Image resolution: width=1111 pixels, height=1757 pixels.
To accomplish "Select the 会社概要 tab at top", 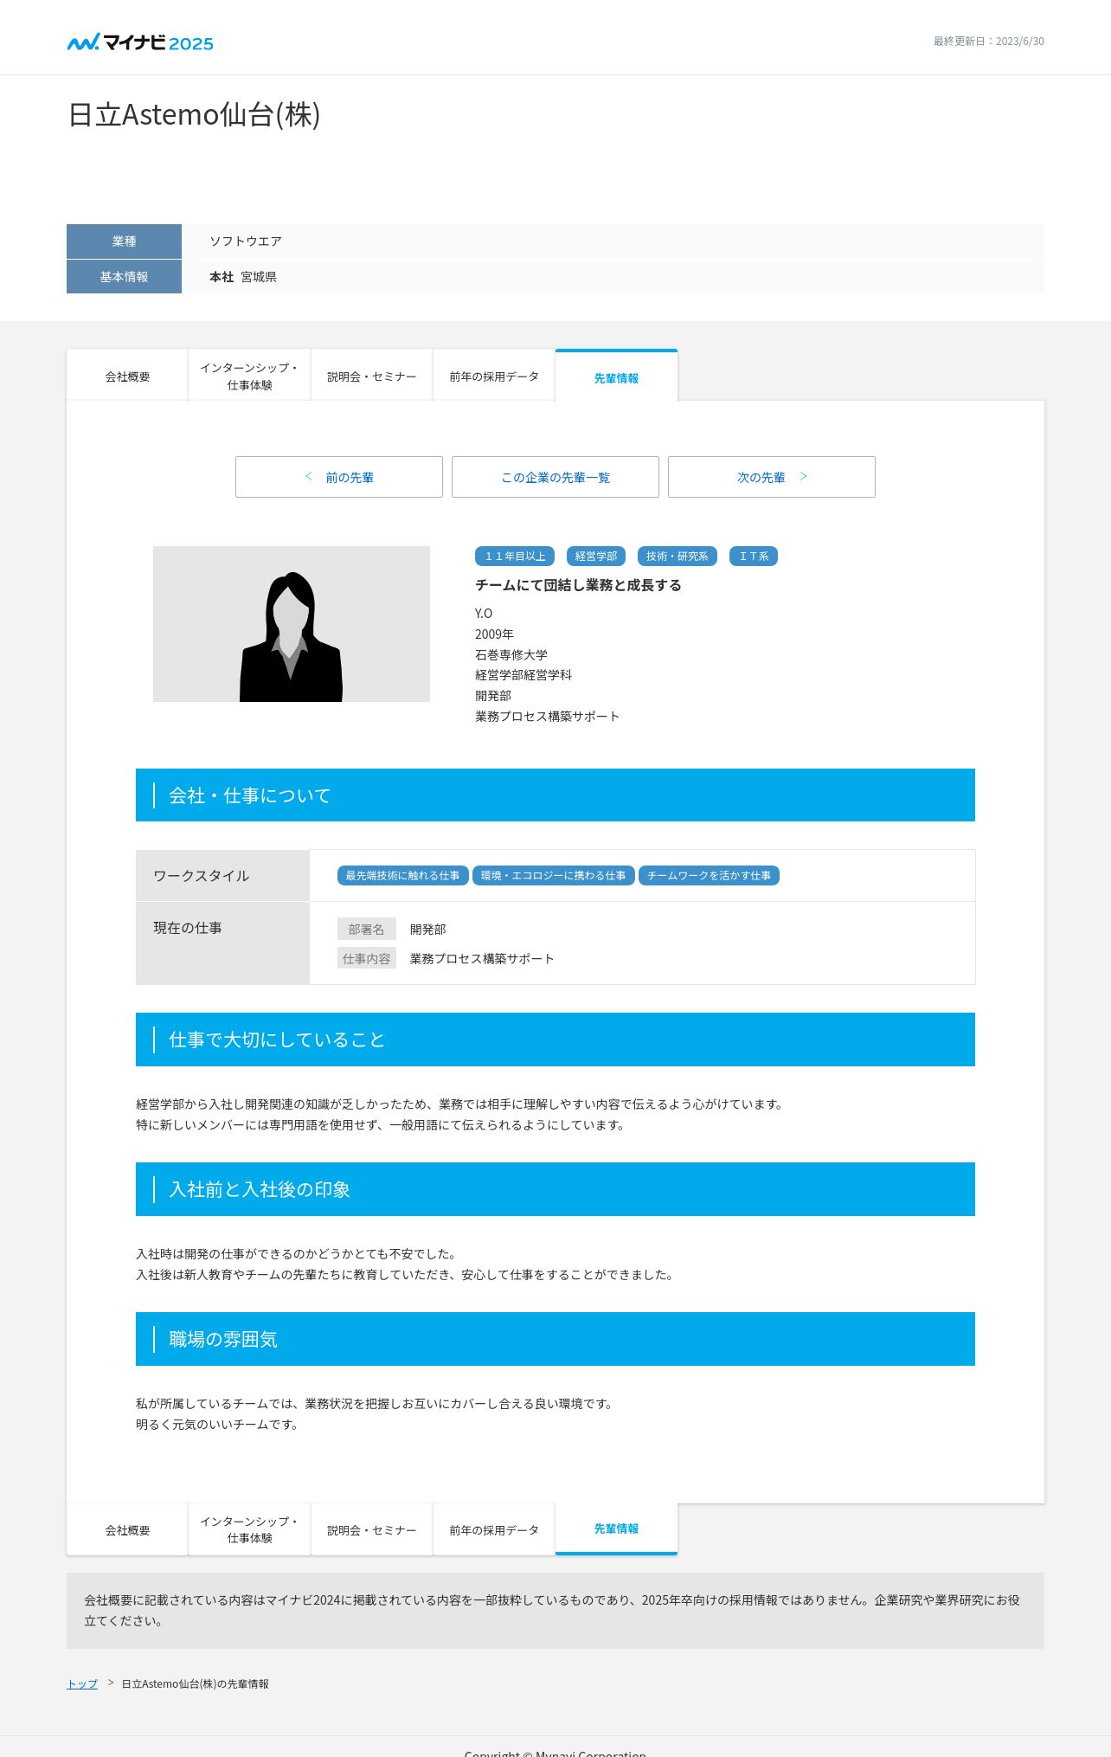I will [127, 376].
